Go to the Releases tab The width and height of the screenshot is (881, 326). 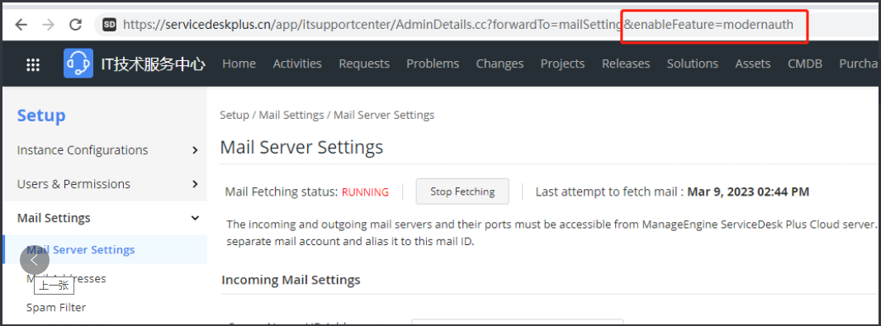pos(626,64)
